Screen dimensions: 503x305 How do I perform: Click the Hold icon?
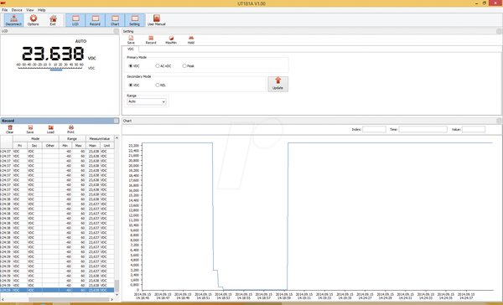(x=191, y=39)
